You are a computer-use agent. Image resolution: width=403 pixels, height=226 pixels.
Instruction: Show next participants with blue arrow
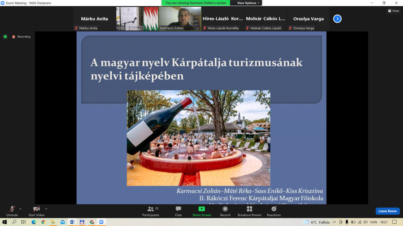tap(337, 19)
